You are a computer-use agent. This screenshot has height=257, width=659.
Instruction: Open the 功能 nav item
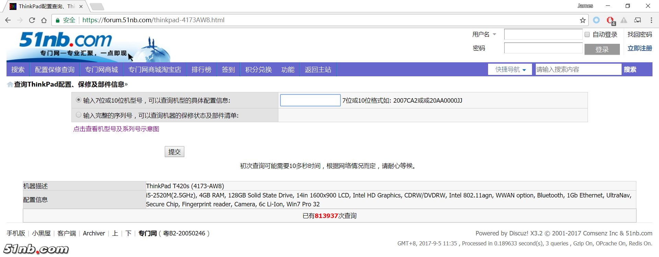click(288, 70)
